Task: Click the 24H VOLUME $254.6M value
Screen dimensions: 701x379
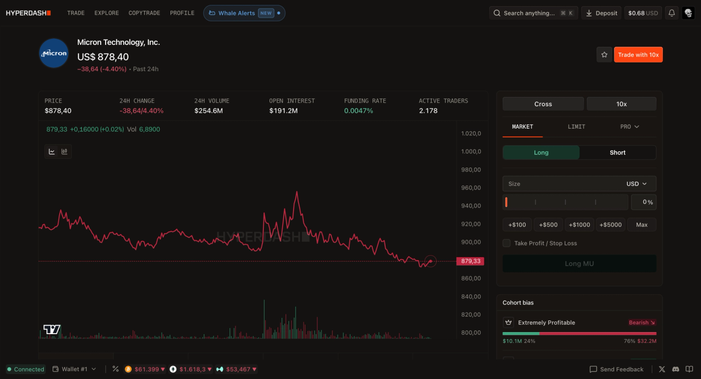Action: pos(209,111)
